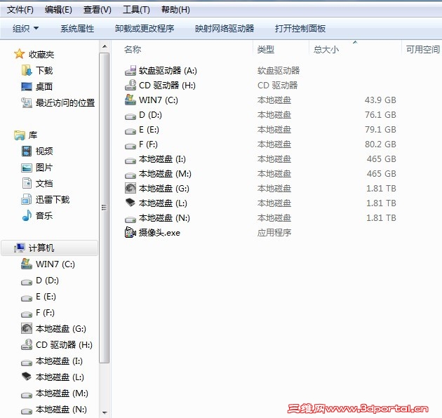
Task: Open the 帮助(H) menu
Action: [x=175, y=10]
